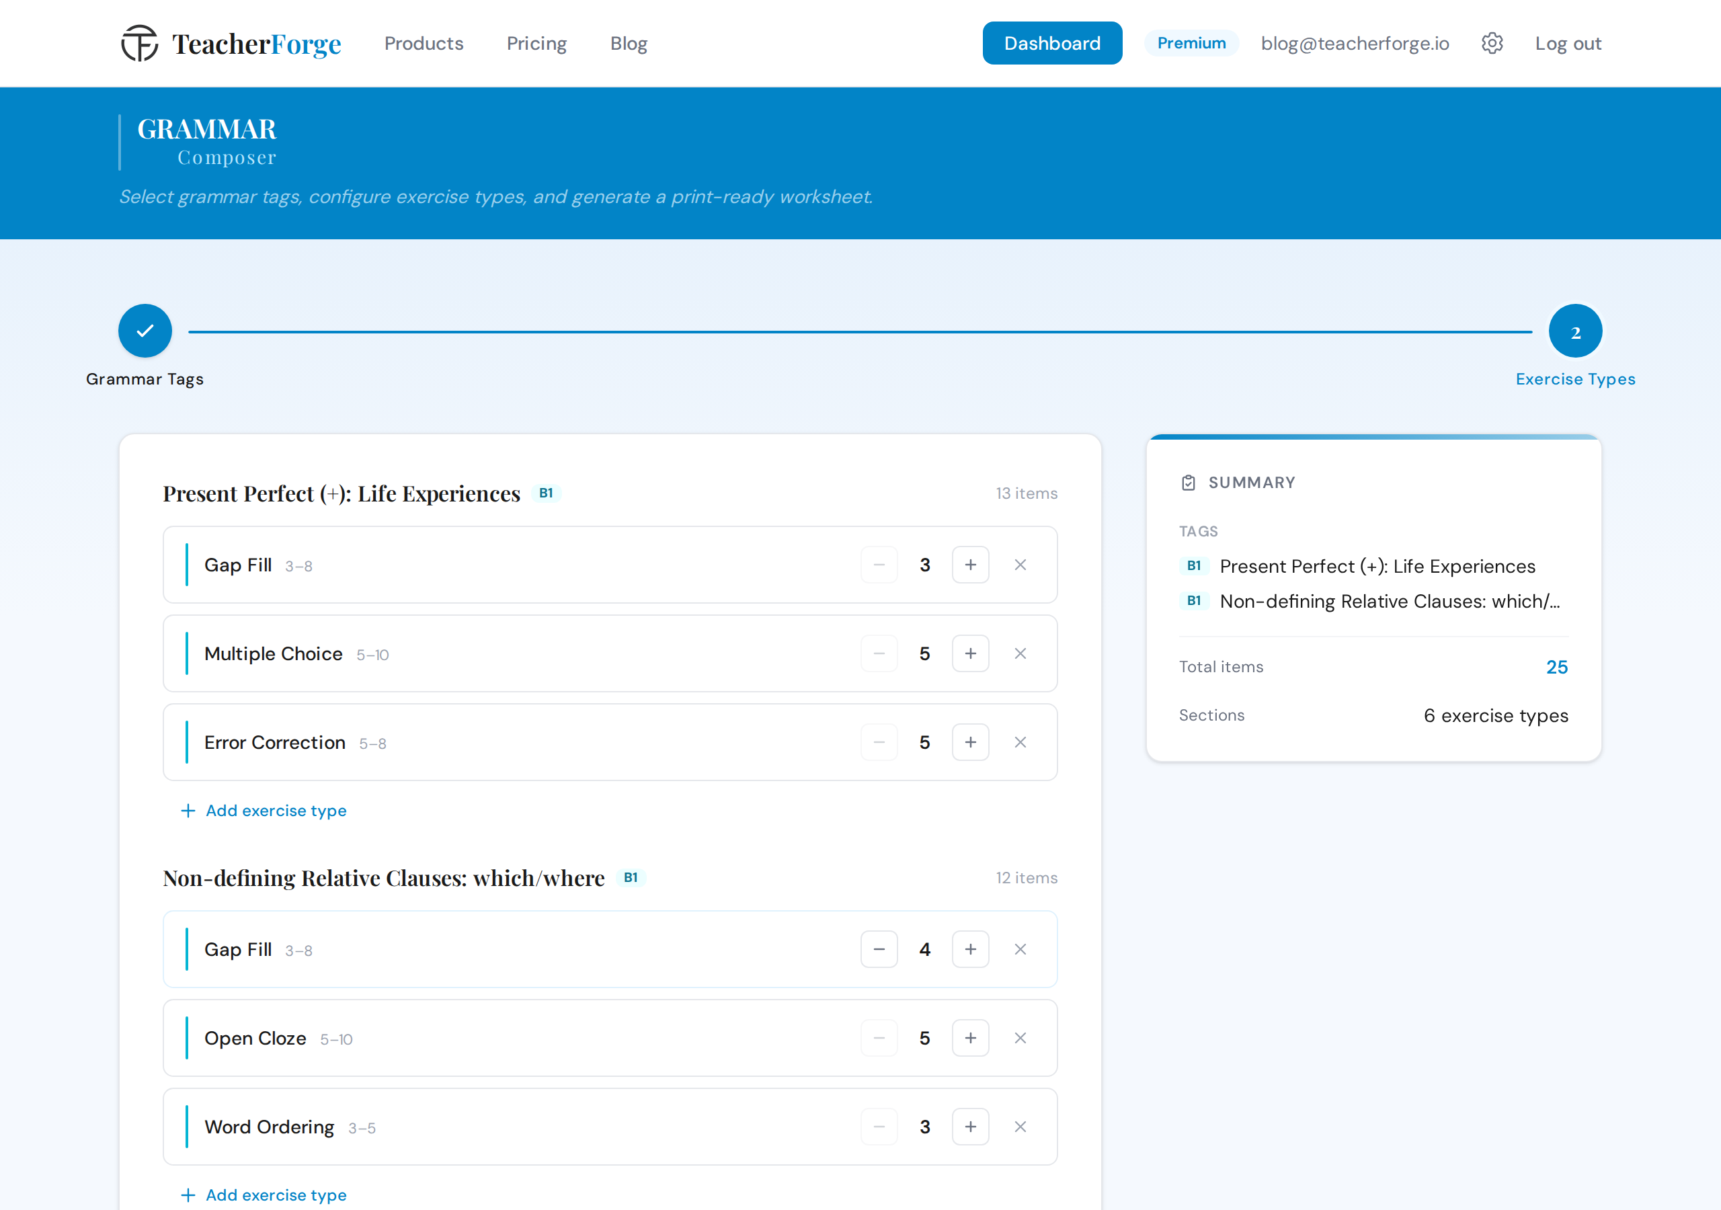Delete the Error Correction exercise row

click(x=1020, y=742)
